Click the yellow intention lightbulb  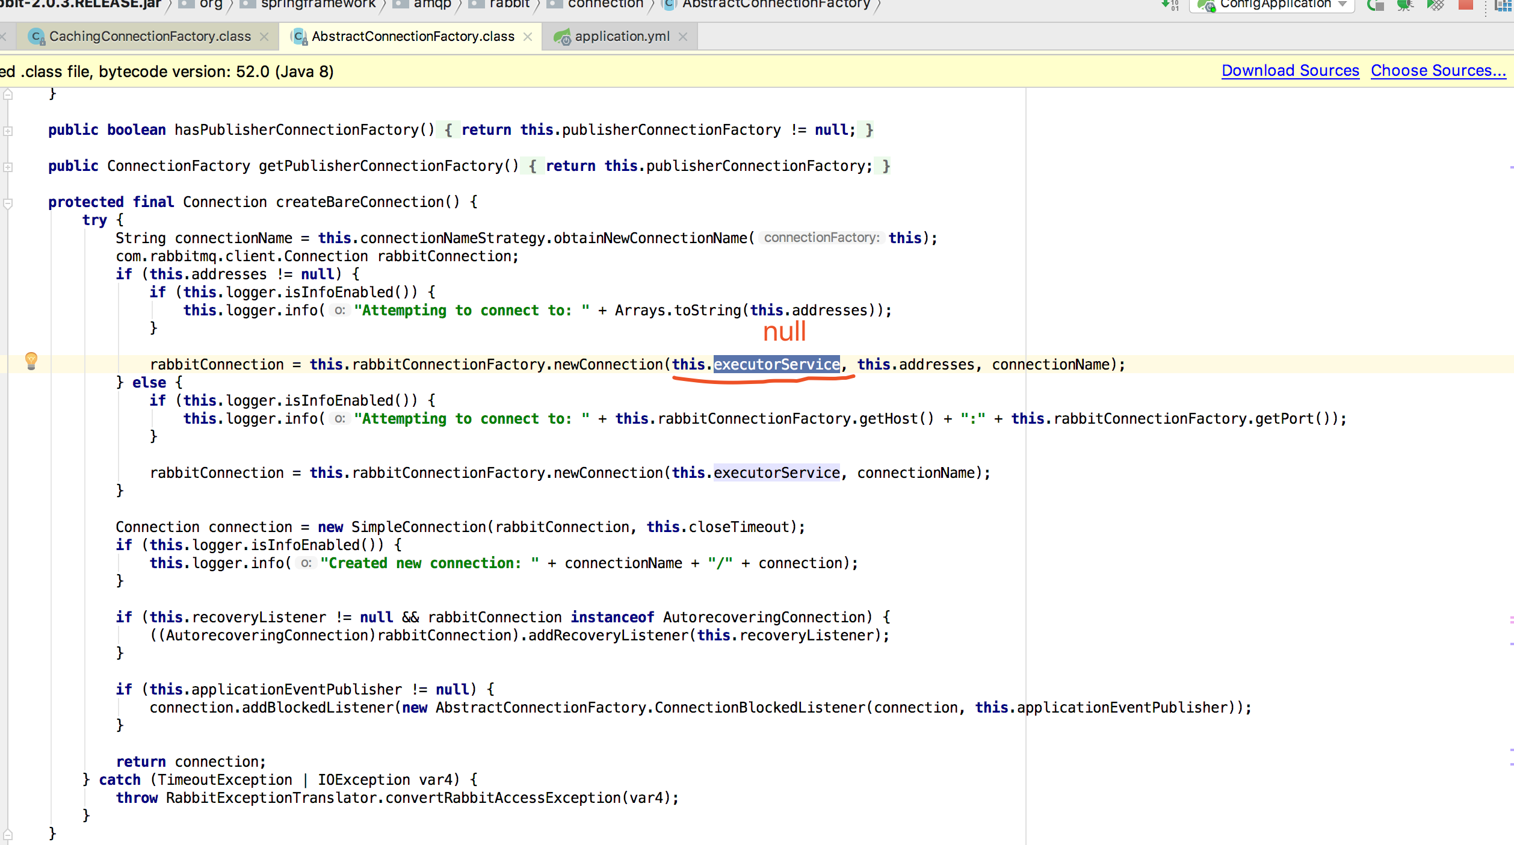coord(31,361)
